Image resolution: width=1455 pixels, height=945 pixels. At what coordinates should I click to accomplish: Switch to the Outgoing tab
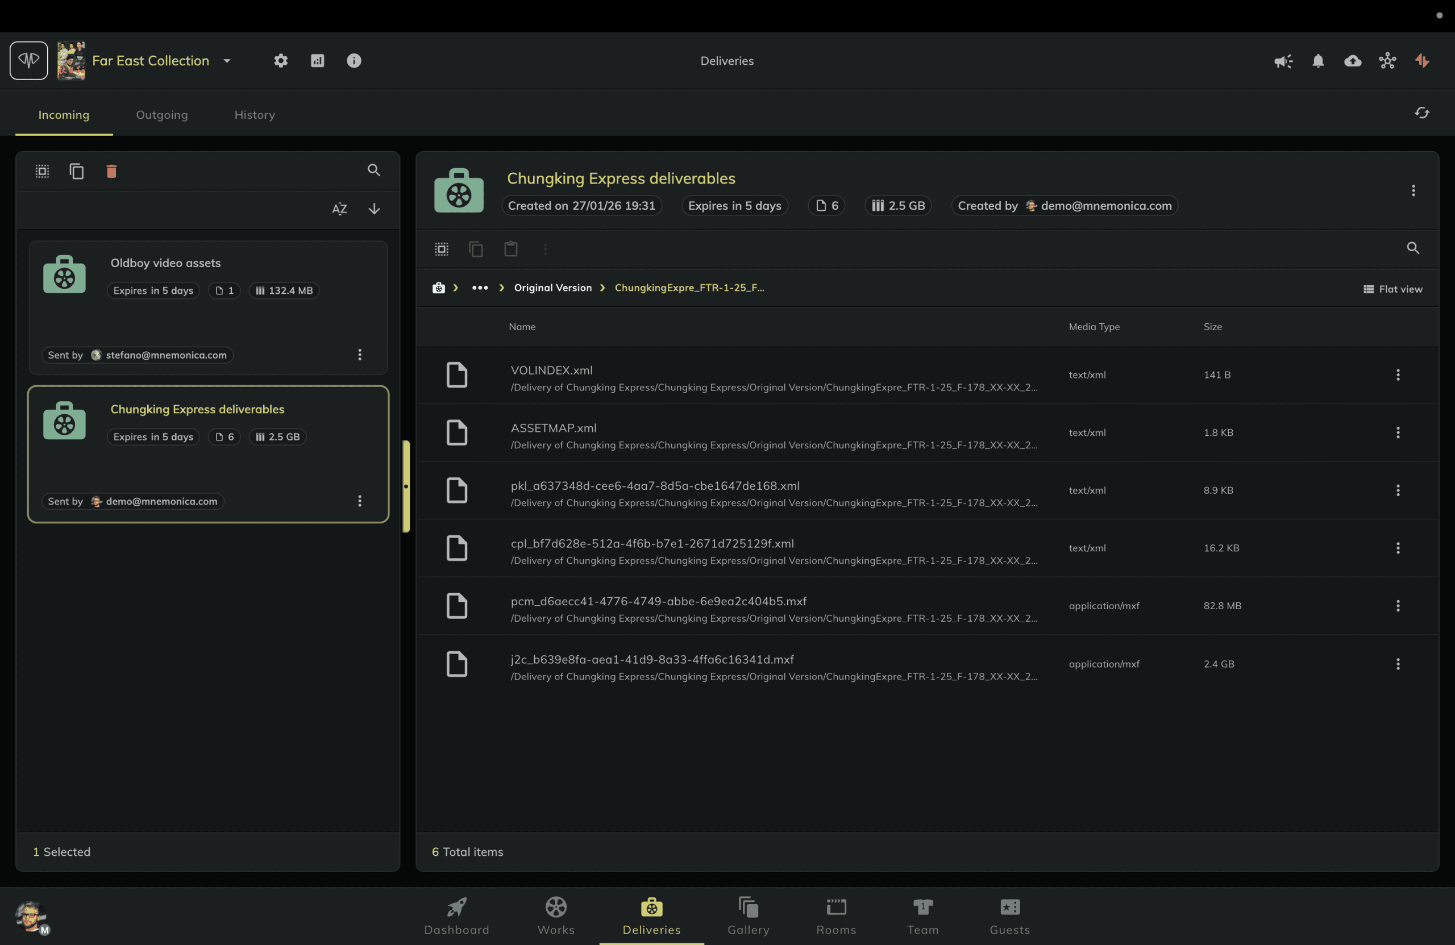pyautogui.click(x=161, y=114)
